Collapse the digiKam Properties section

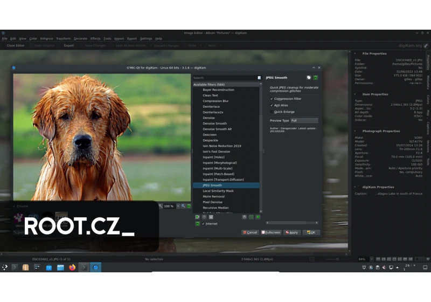pyautogui.click(x=355, y=187)
